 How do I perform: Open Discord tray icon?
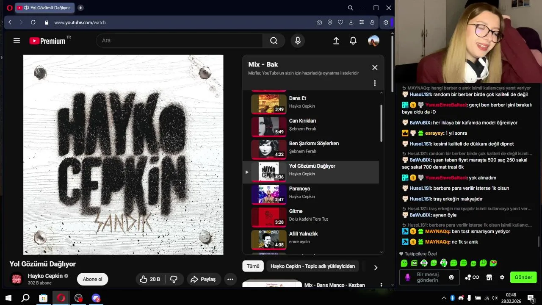[x=461, y=298]
